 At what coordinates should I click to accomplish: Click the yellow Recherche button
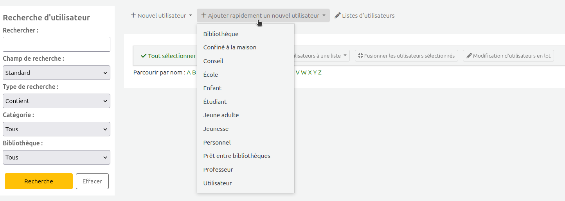click(39, 181)
